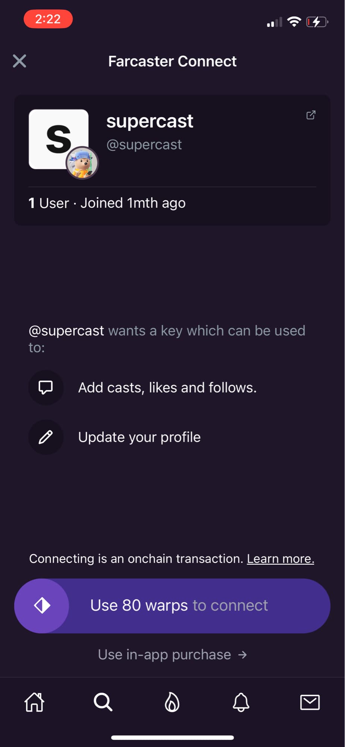Tap the battery charging status icon

point(317,22)
